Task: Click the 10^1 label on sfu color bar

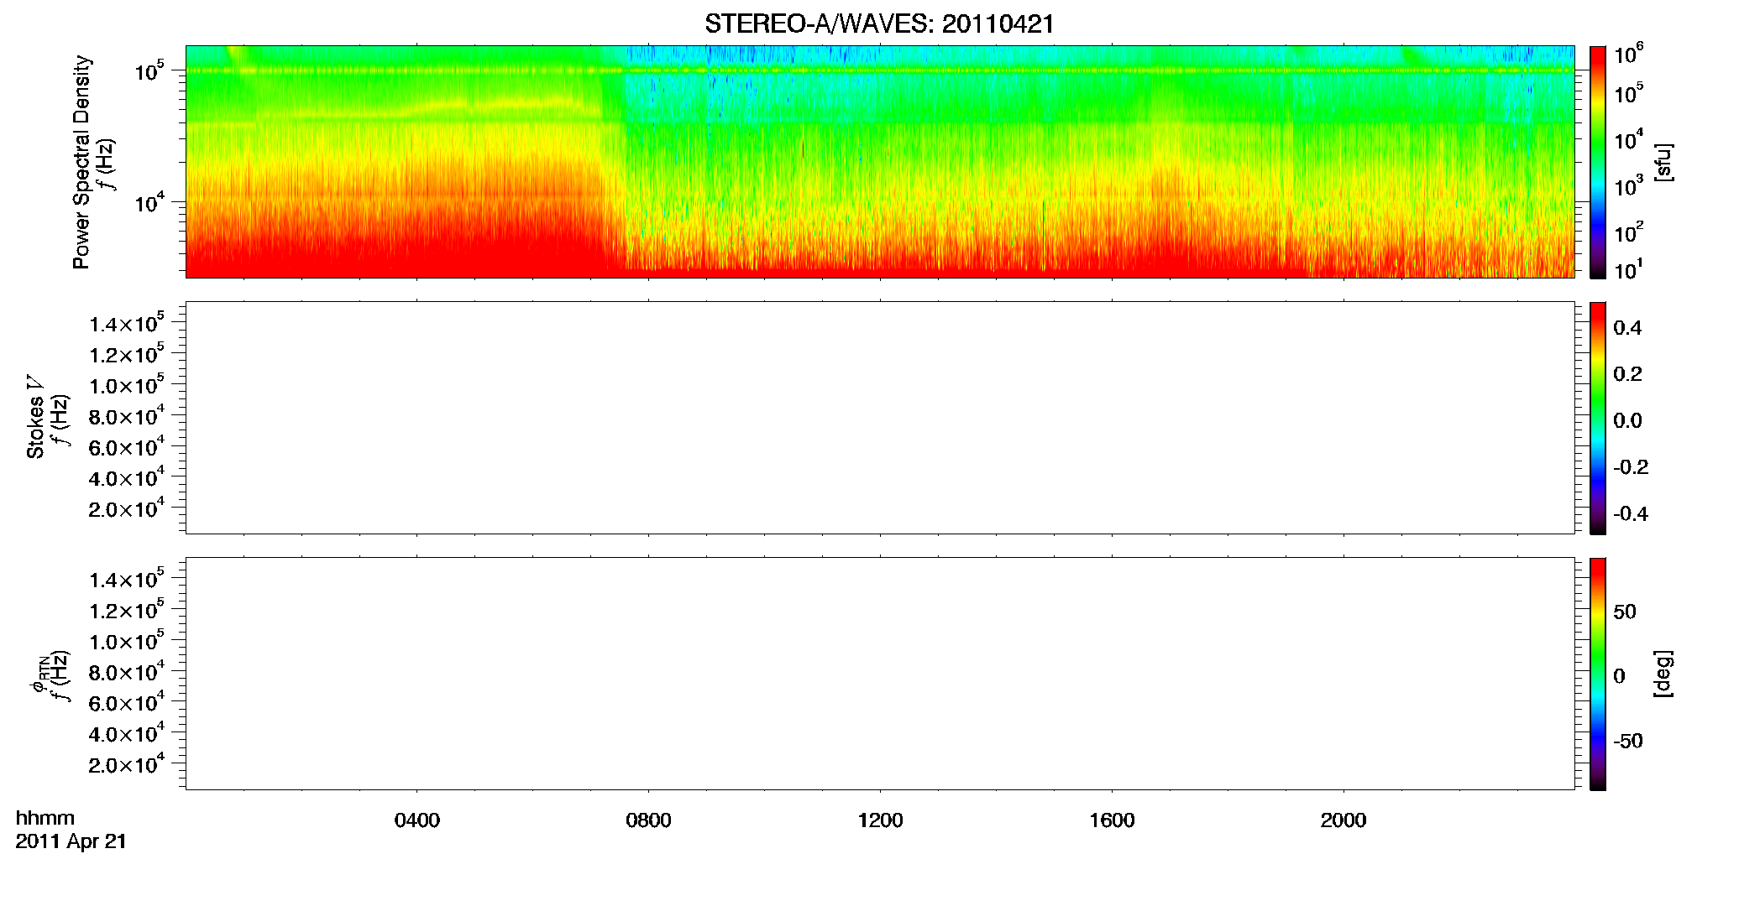Action: click(x=1629, y=270)
